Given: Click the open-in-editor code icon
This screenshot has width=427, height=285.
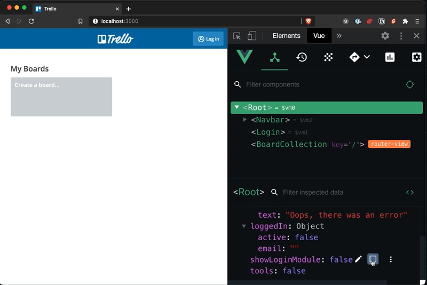Looking at the screenshot, I should 409,192.
